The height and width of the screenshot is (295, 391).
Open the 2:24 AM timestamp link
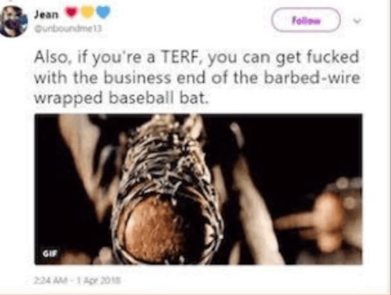tap(50, 281)
